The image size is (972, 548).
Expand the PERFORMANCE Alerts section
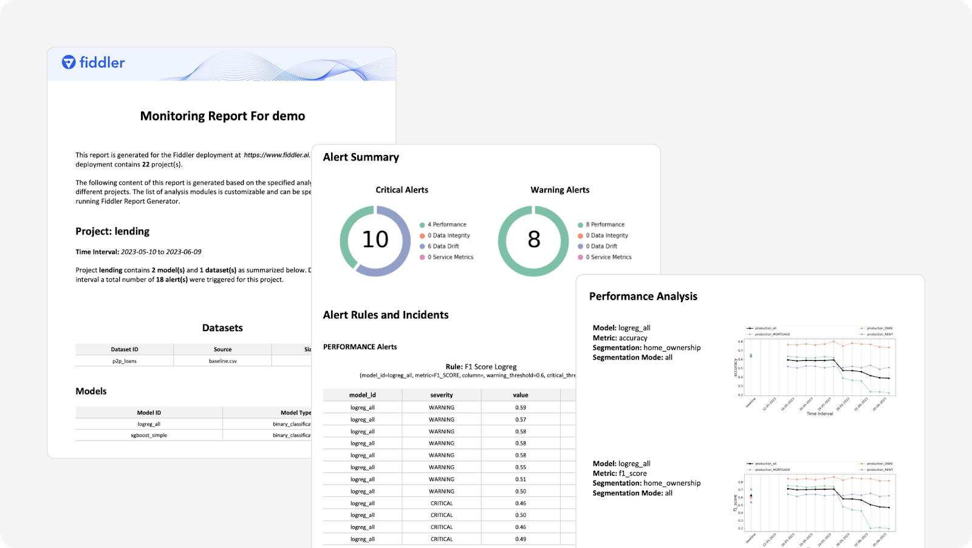(x=360, y=346)
